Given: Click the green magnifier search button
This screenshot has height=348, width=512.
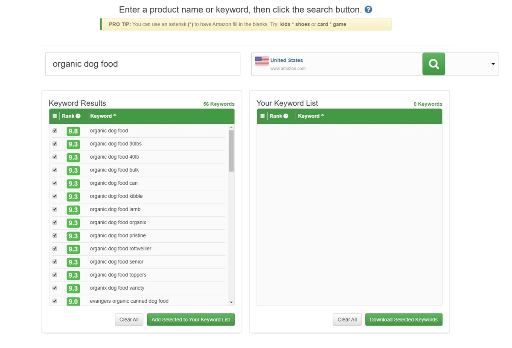Looking at the screenshot, I should pos(433,64).
